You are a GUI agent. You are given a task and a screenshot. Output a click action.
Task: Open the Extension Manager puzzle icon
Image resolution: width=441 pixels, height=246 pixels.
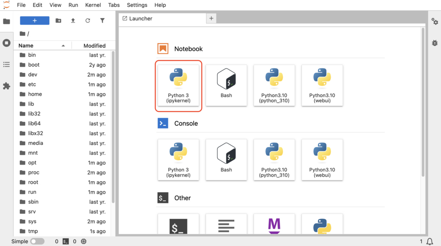pos(6,86)
